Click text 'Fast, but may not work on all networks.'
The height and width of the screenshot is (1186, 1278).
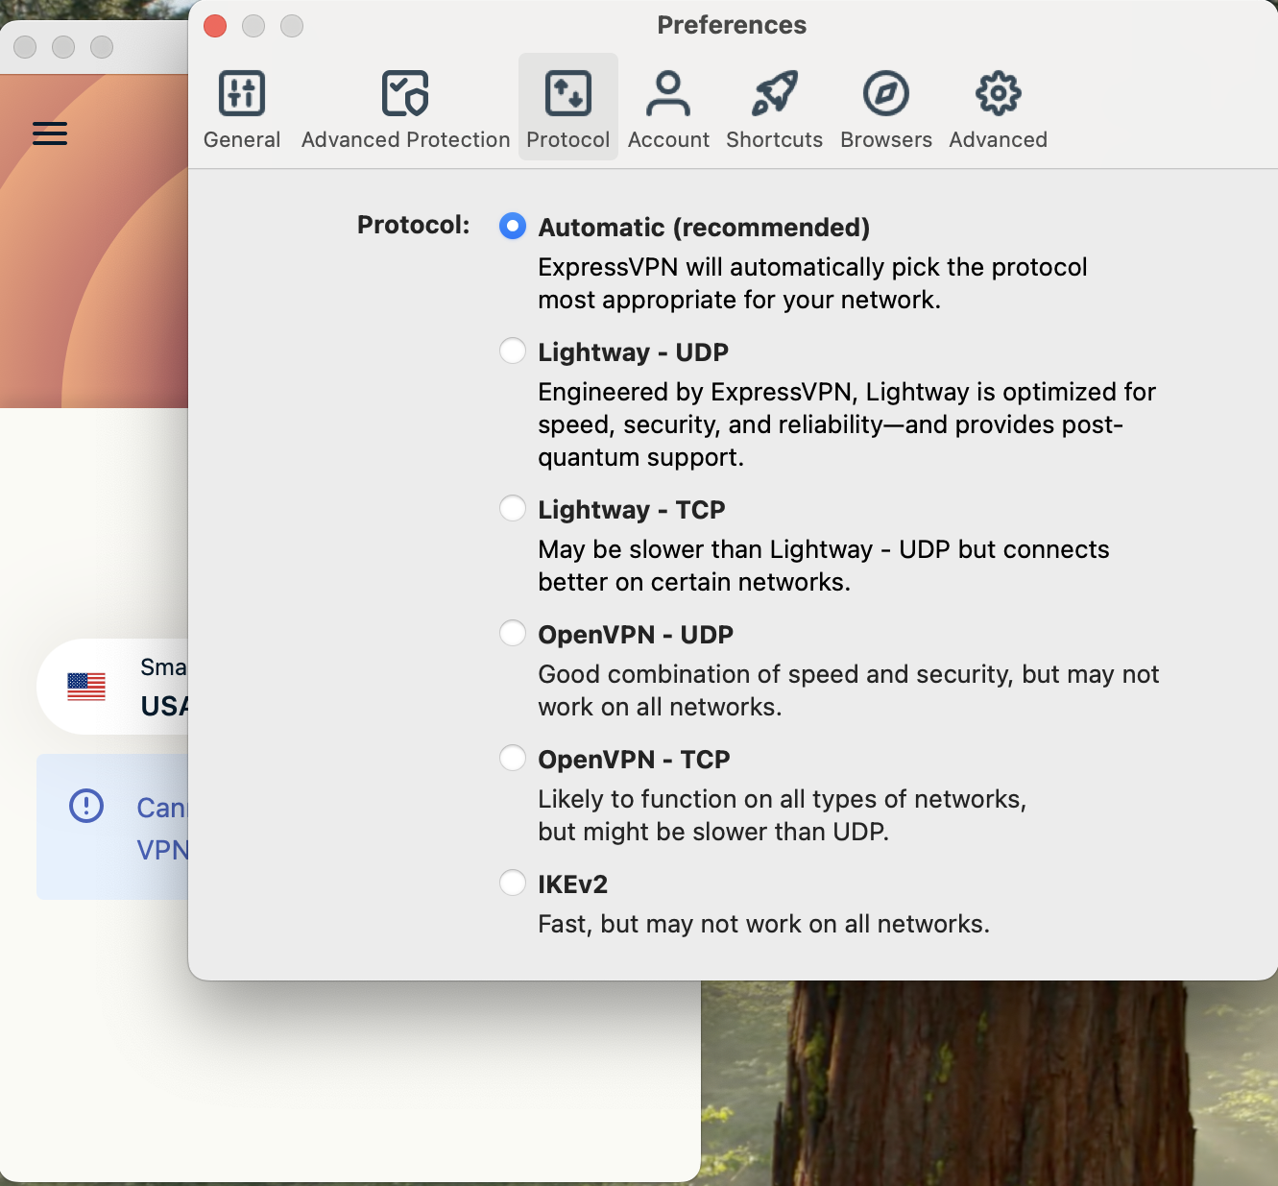[763, 924]
